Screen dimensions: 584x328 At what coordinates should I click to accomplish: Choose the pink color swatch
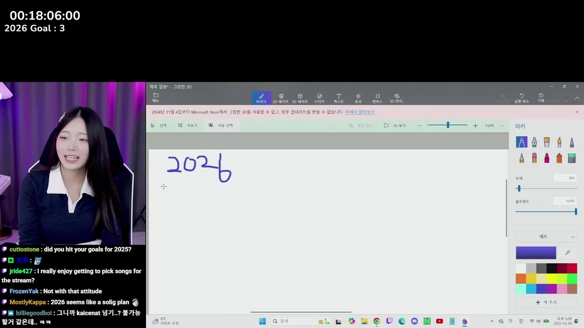pos(562,289)
